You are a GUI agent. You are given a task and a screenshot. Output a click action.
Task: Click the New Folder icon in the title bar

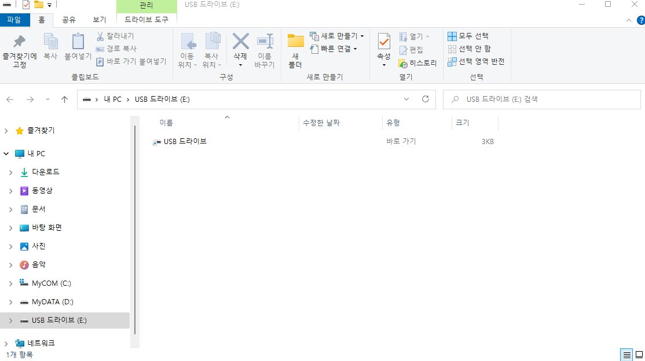click(39, 5)
